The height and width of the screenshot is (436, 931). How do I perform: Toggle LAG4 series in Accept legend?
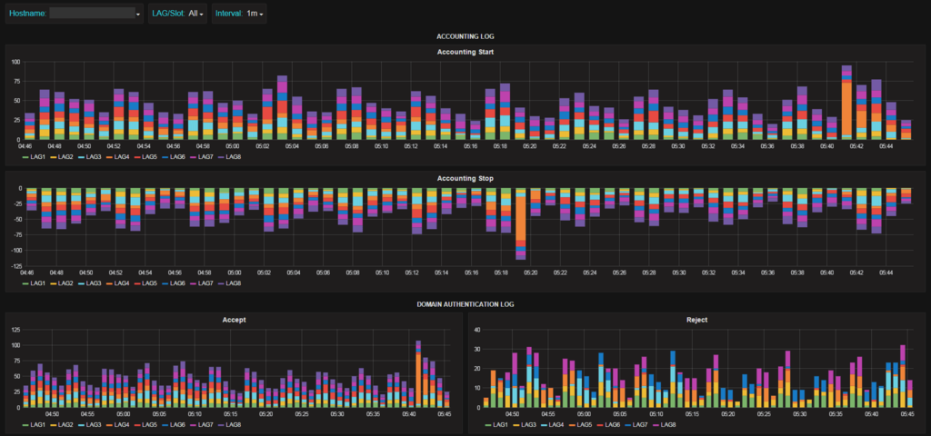[117, 425]
